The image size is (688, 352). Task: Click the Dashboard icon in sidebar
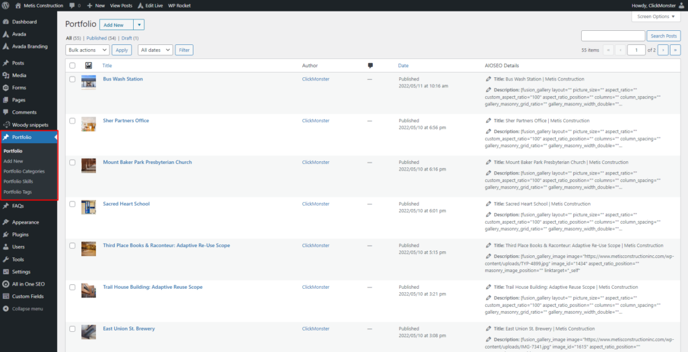[5, 21]
